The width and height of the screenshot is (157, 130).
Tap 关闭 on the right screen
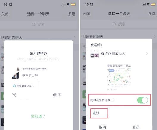click(86, 14)
